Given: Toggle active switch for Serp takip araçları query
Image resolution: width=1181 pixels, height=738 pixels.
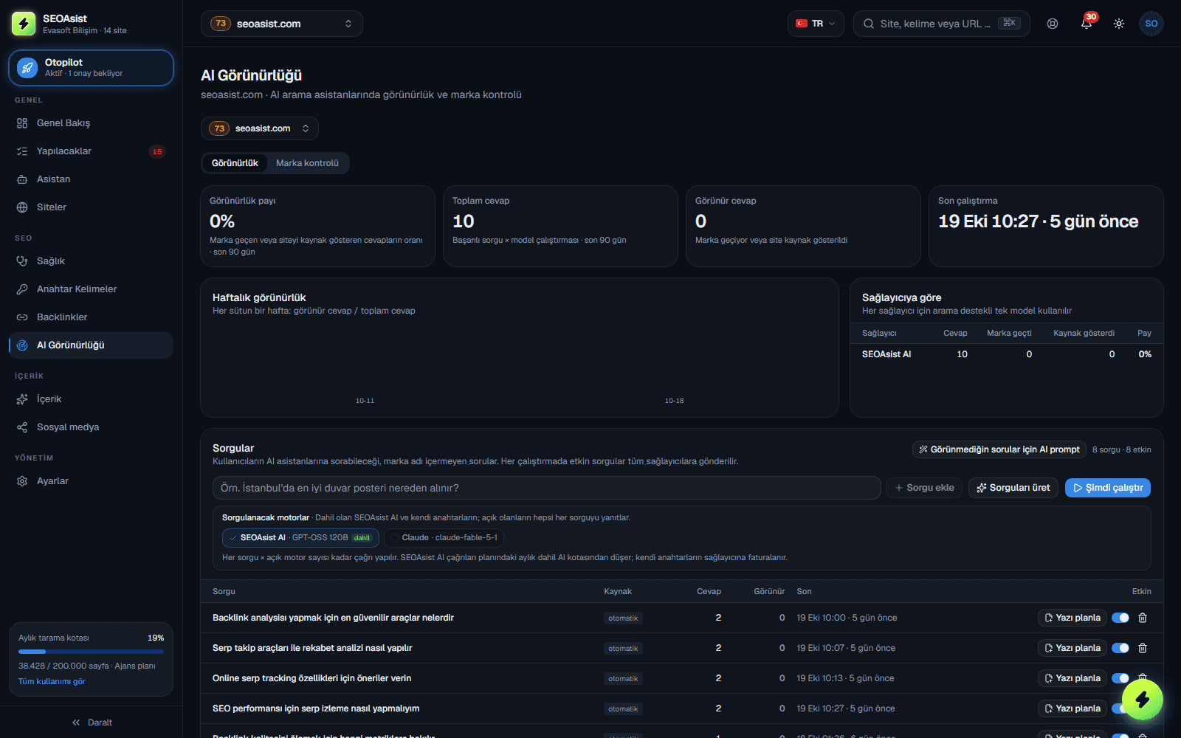Looking at the screenshot, I should tap(1120, 648).
